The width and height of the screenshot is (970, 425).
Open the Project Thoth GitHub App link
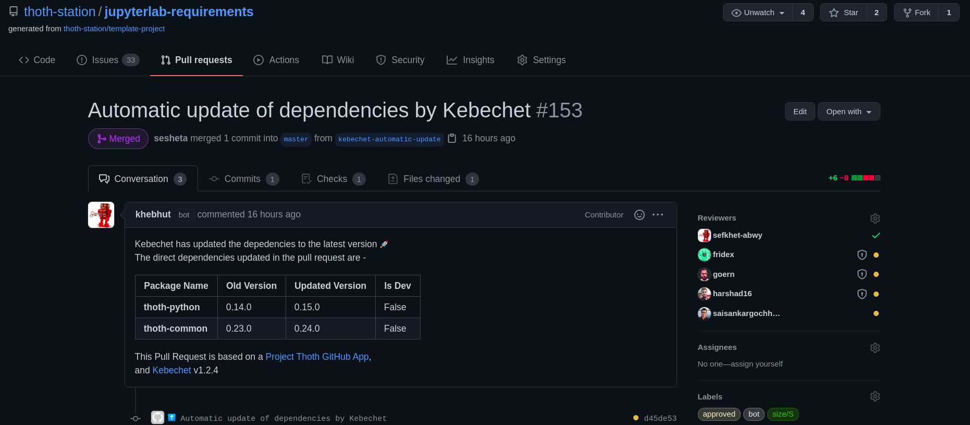click(317, 357)
